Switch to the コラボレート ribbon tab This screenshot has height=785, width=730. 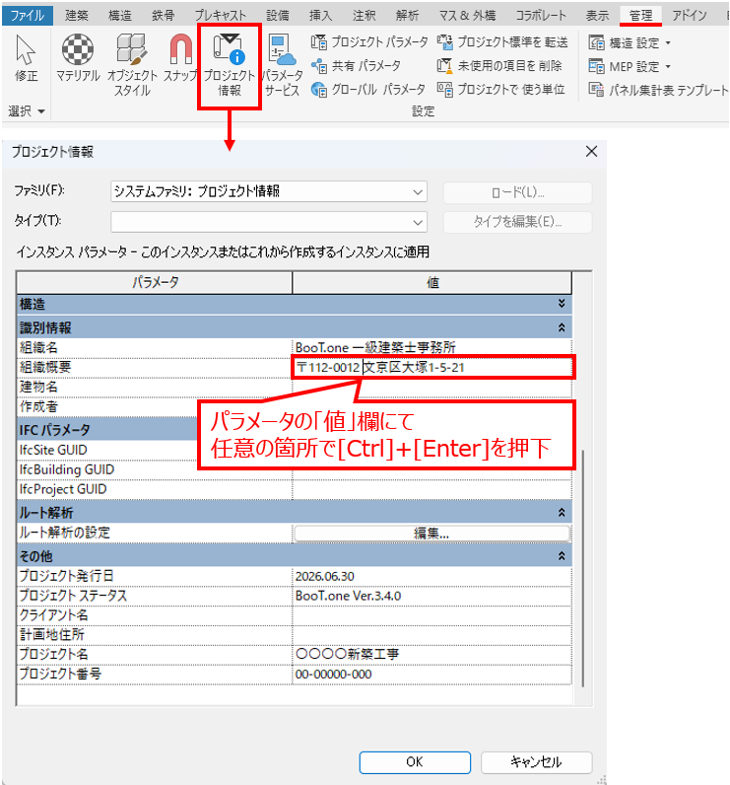tap(541, 16)
